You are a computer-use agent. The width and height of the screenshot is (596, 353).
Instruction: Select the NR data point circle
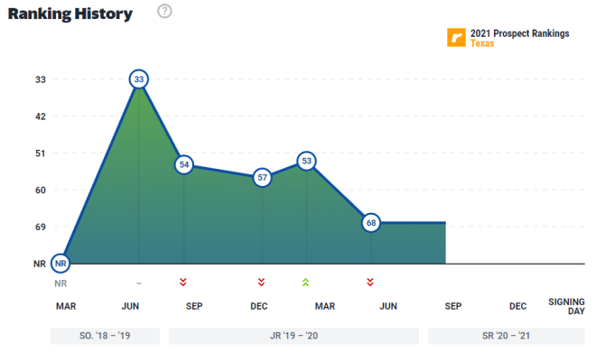click(61, 264)
